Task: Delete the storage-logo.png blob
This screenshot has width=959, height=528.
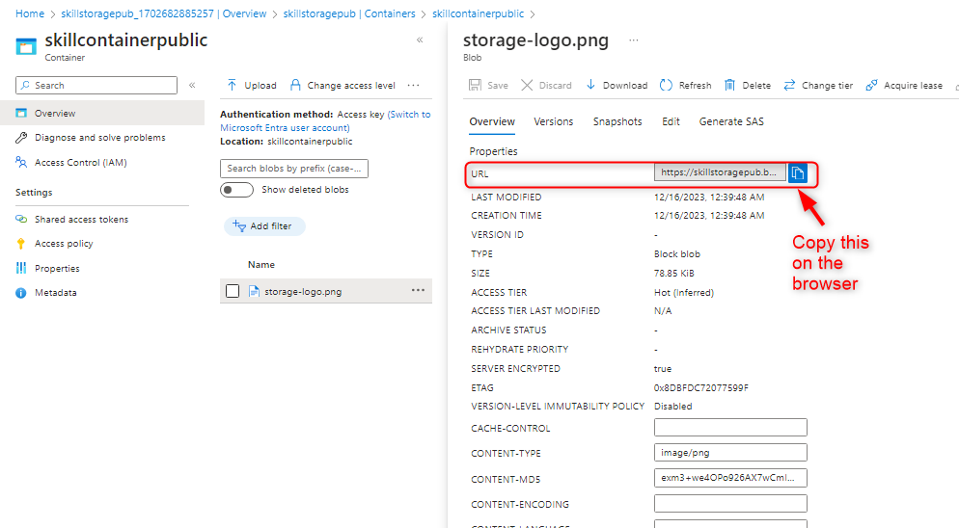Action: [x=730, y=85]
